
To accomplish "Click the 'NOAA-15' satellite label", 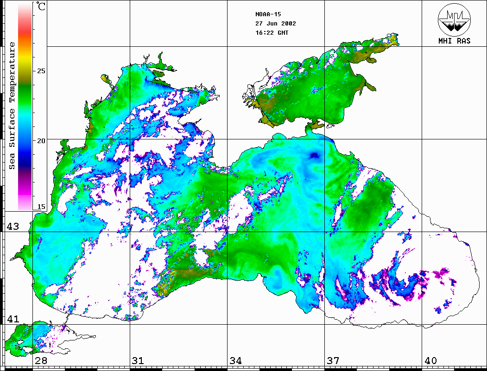I will pos(268,14).
